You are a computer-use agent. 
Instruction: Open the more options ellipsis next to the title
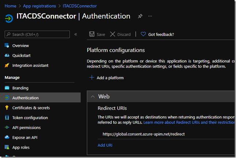pyautogui.click(x=150, y=16)
